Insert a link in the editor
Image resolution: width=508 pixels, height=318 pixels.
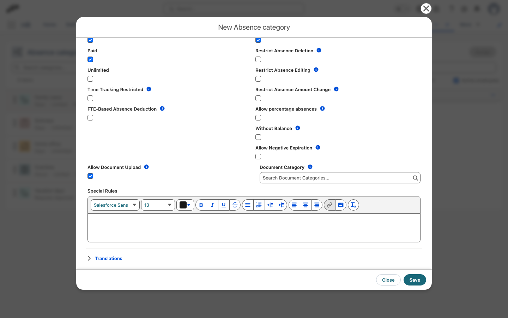point(329,205)
